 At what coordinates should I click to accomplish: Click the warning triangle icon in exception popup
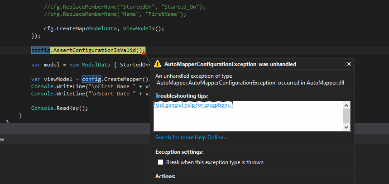pos(158,64)
